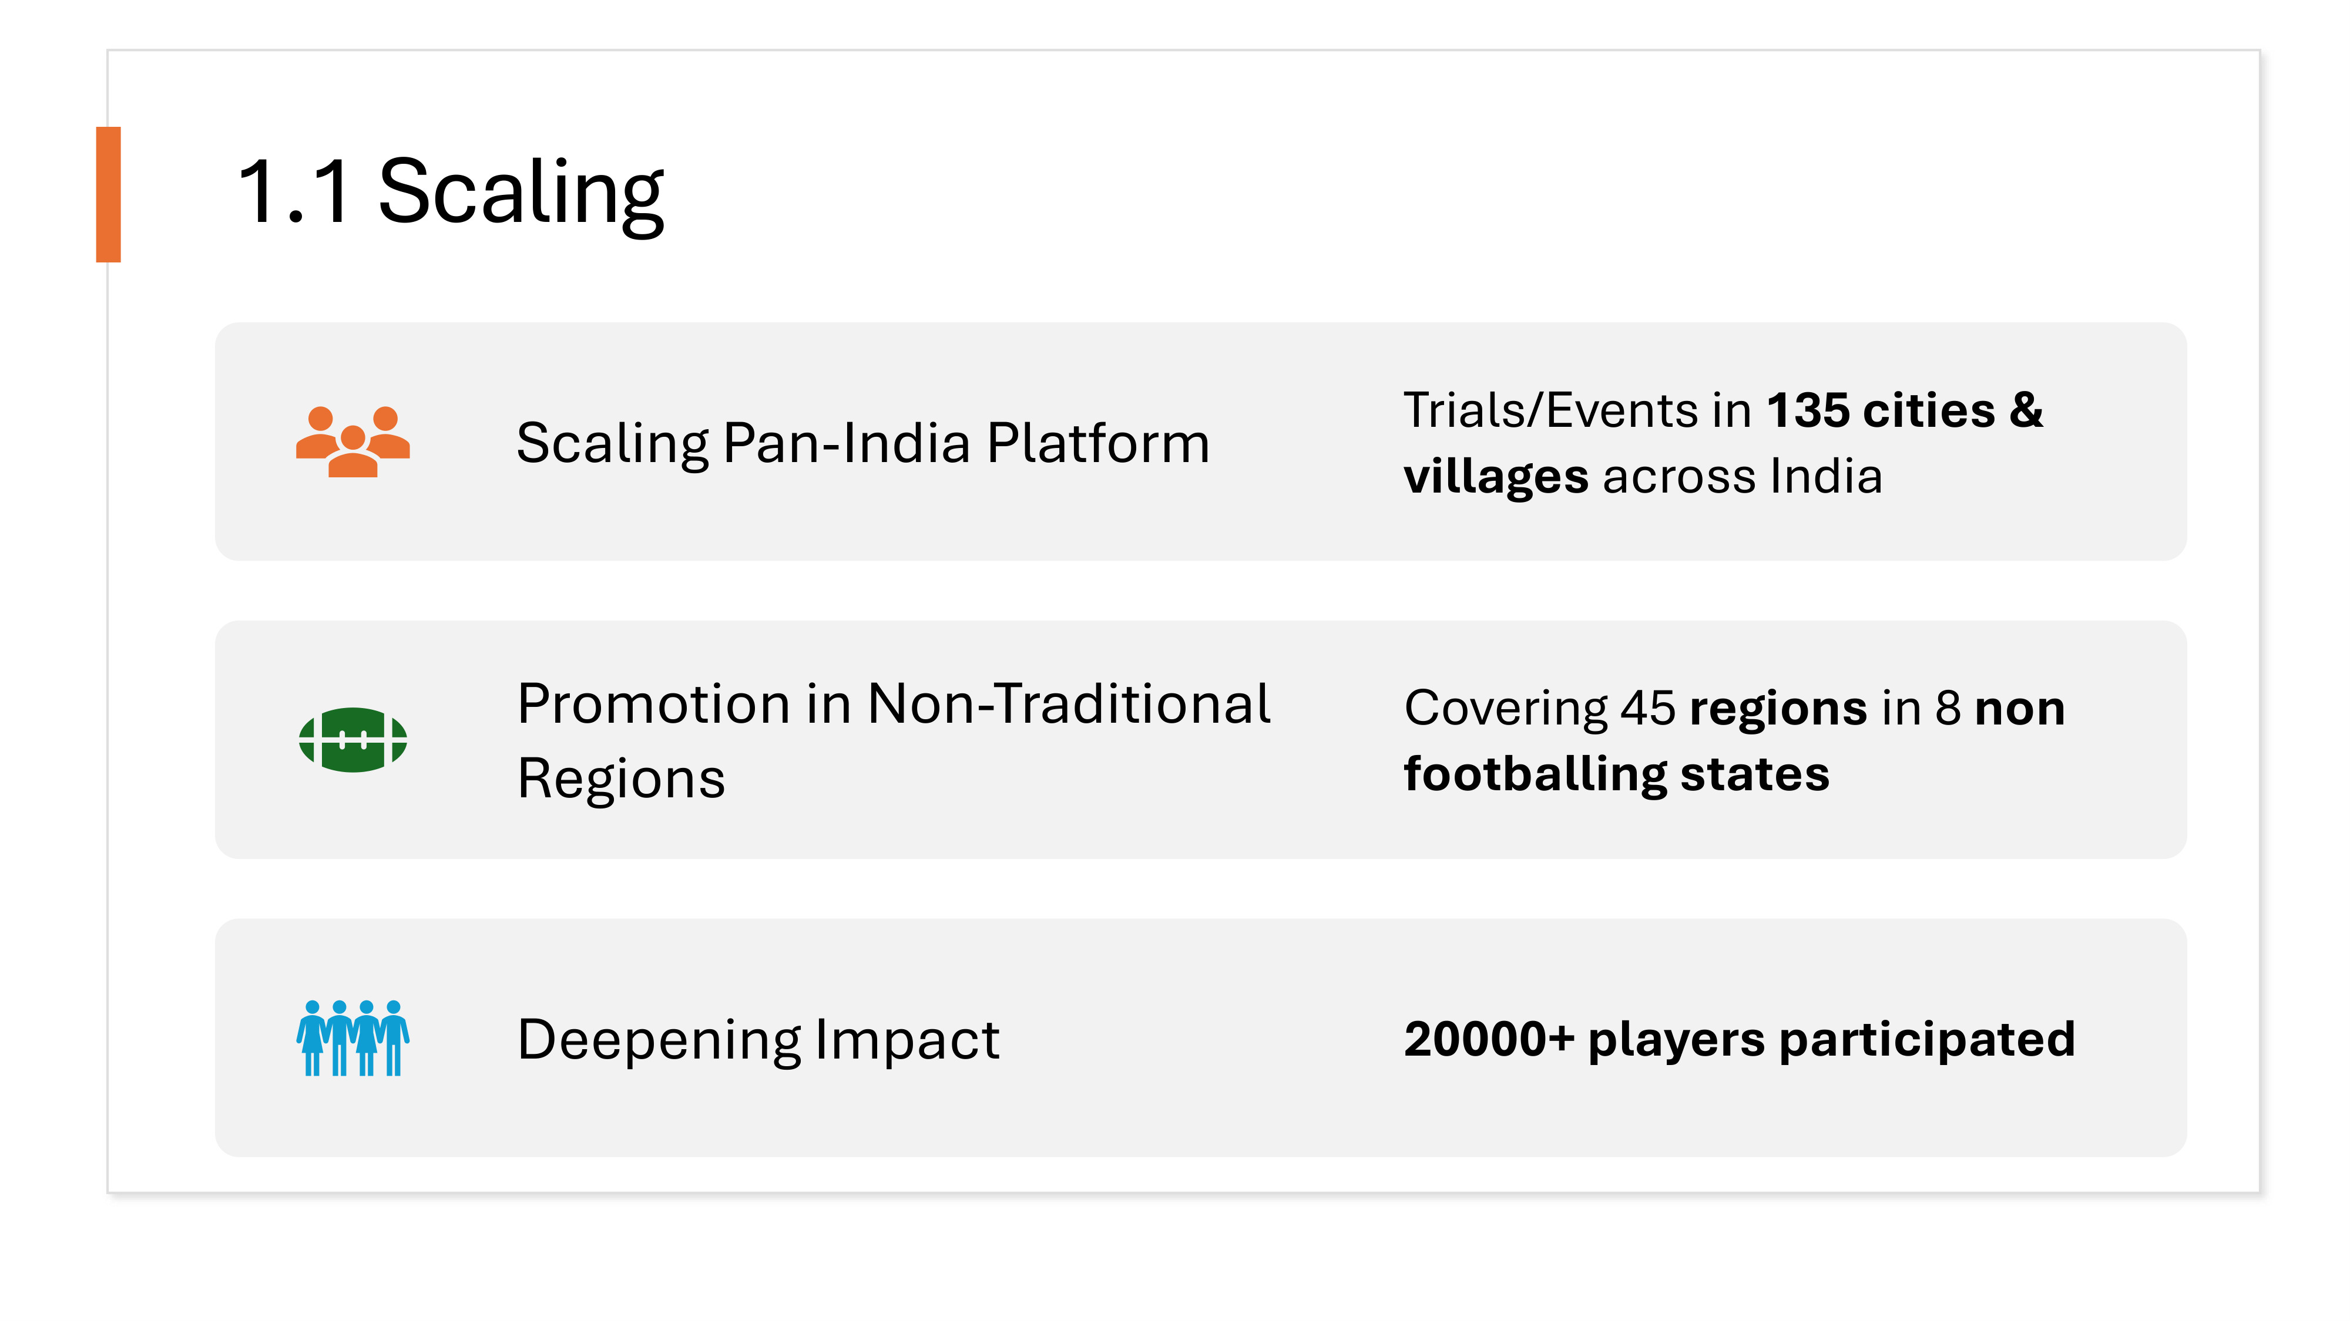Click the blue four-people icon
The width and height of the screenshot is (2350, 1321).
(x=353, y=1037)
